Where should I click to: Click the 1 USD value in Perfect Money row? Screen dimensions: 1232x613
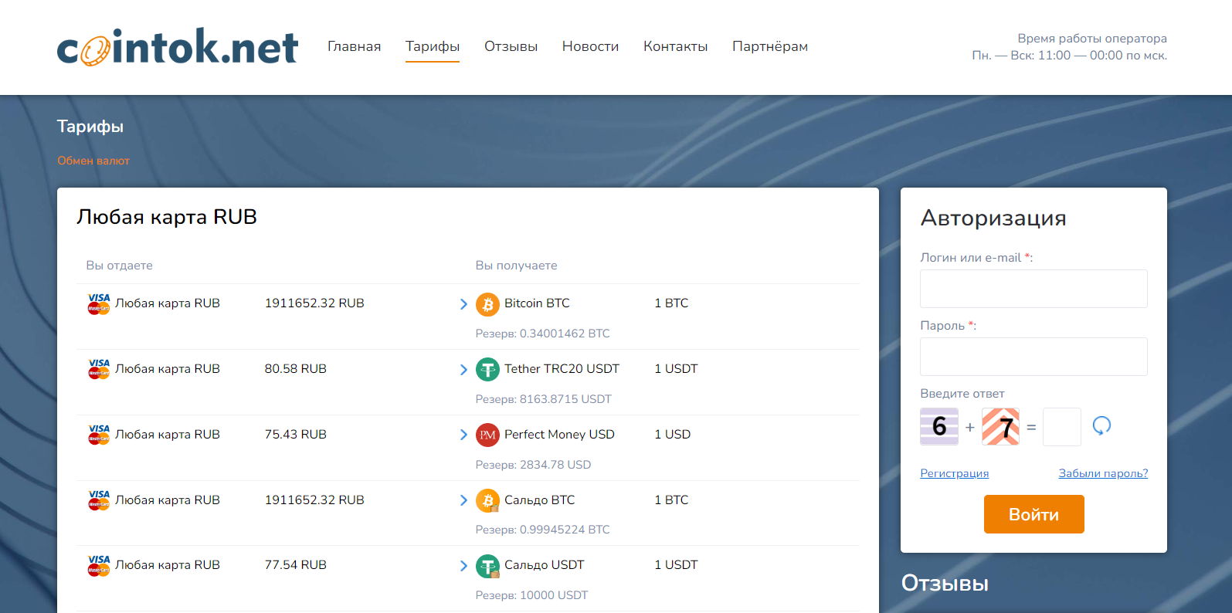[x=672, y=435]
